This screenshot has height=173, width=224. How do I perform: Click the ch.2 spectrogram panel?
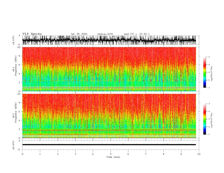tap(109, 116)
